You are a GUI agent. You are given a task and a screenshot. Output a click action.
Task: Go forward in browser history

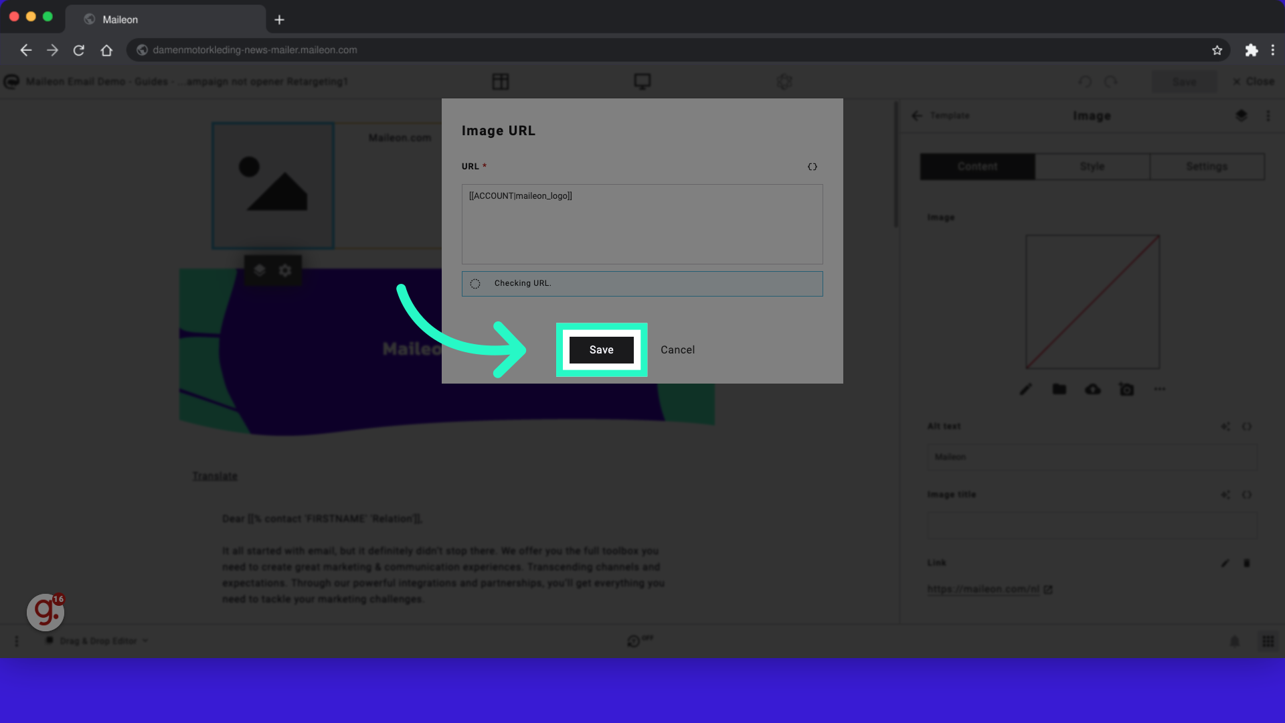click(52, 50)
